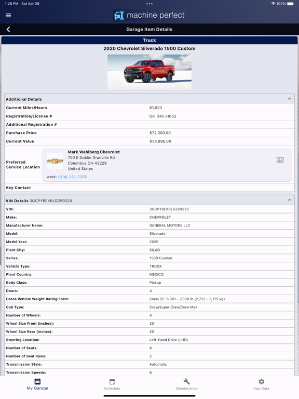Select the VIN row value 3GCPYBEK6LG259220
The height and width of the screenshot is (399, 299).
(169, 209)
